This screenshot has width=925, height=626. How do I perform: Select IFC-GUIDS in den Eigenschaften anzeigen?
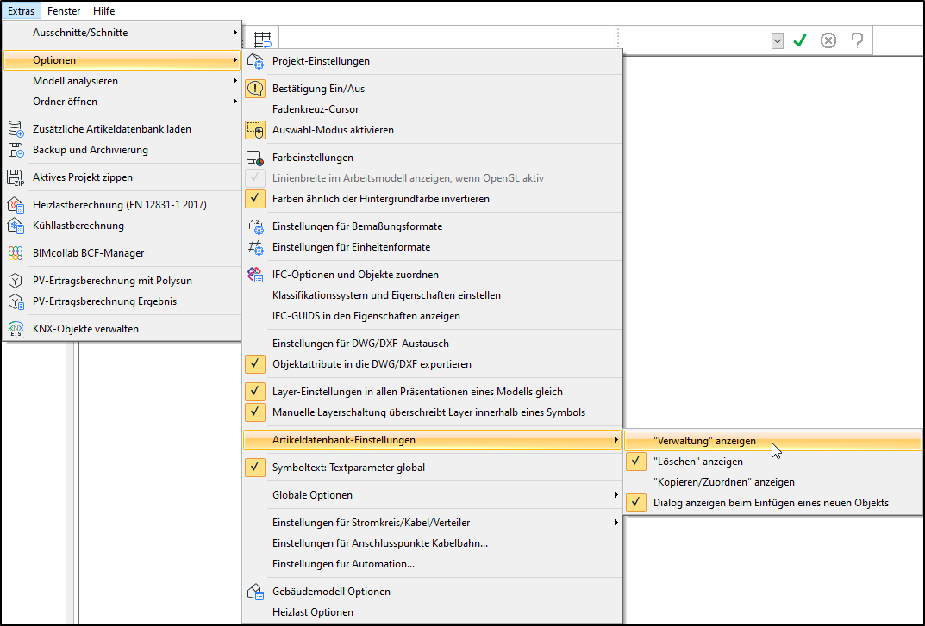[x=433, y=316]
